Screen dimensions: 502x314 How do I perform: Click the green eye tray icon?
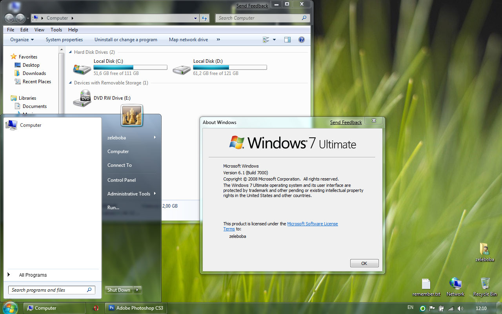pos(422,309)
